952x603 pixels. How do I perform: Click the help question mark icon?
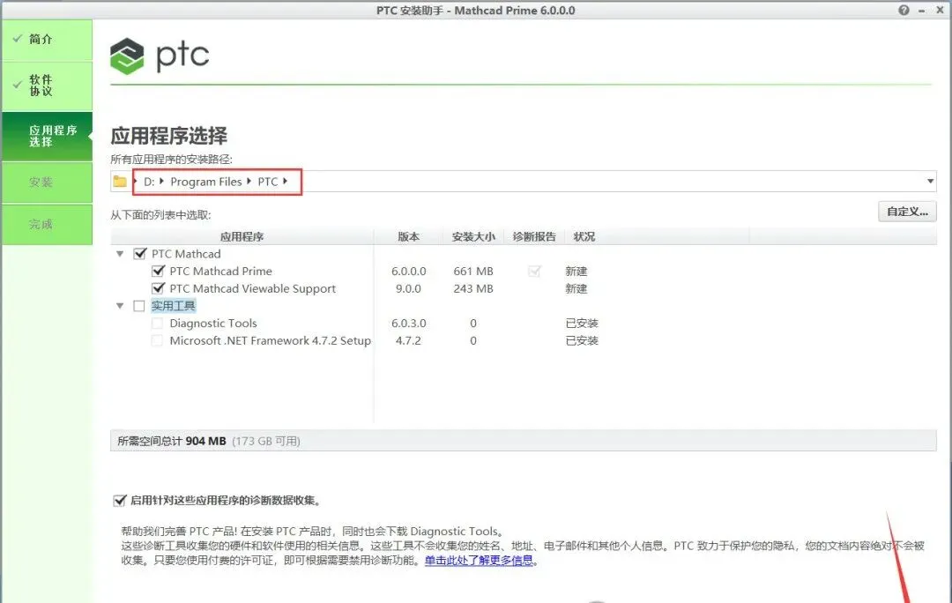click(x=904, y=10)
